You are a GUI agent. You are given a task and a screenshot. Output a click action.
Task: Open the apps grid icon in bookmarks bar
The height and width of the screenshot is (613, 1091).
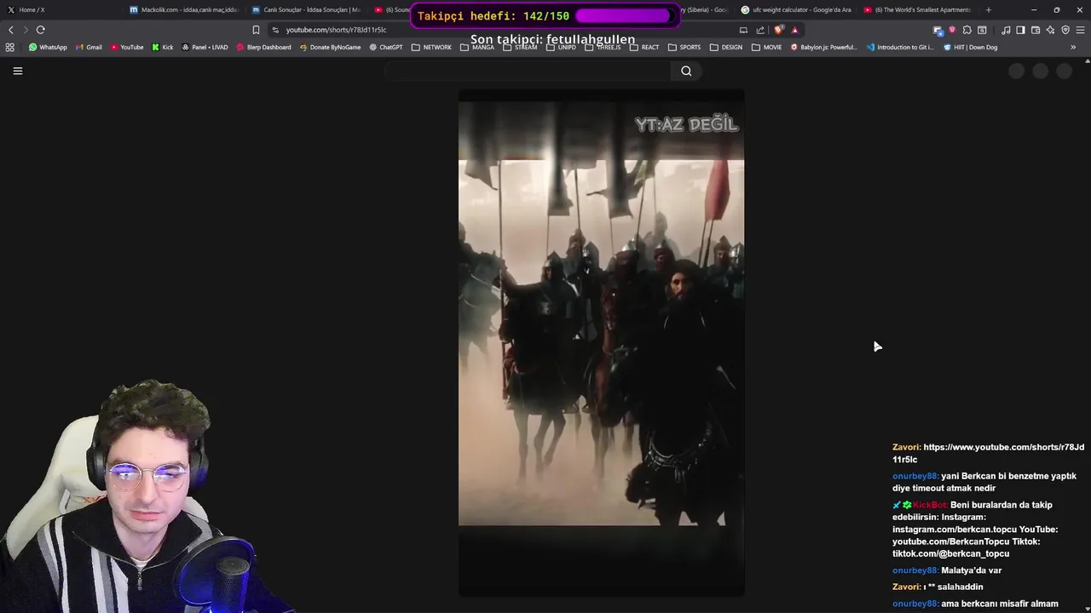[x=10, y=47]
